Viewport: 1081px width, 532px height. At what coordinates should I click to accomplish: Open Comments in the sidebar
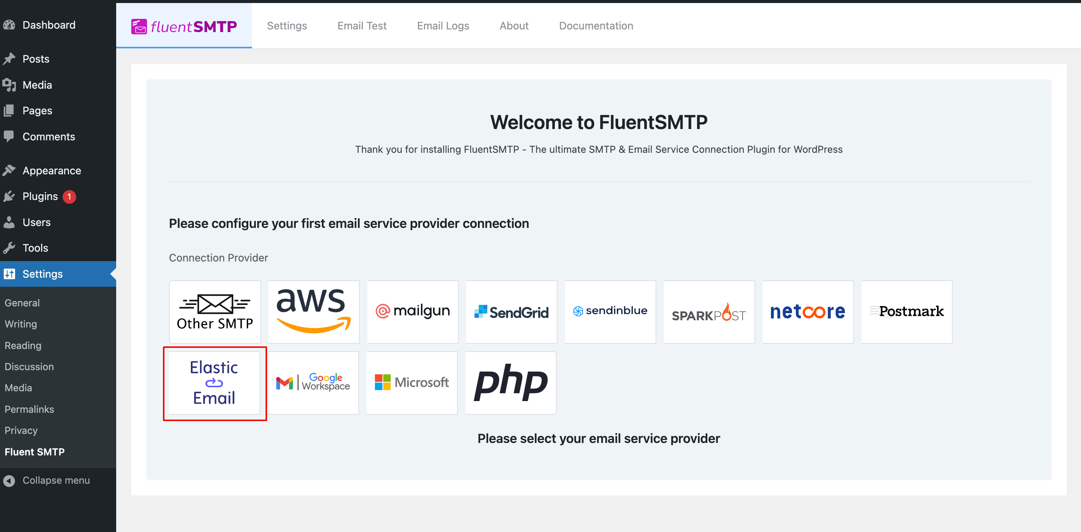[58, 137]
